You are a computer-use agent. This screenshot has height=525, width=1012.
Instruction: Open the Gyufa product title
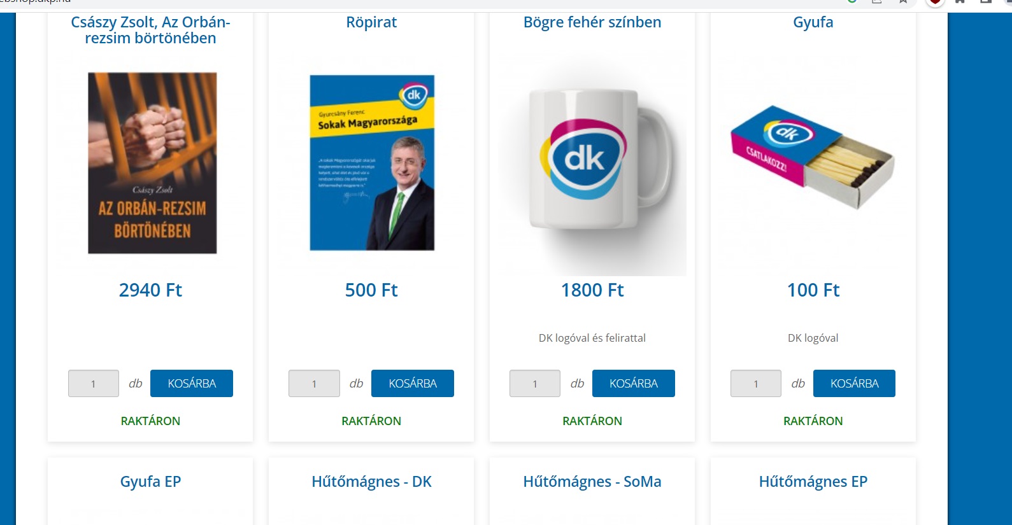coord(813,22)
